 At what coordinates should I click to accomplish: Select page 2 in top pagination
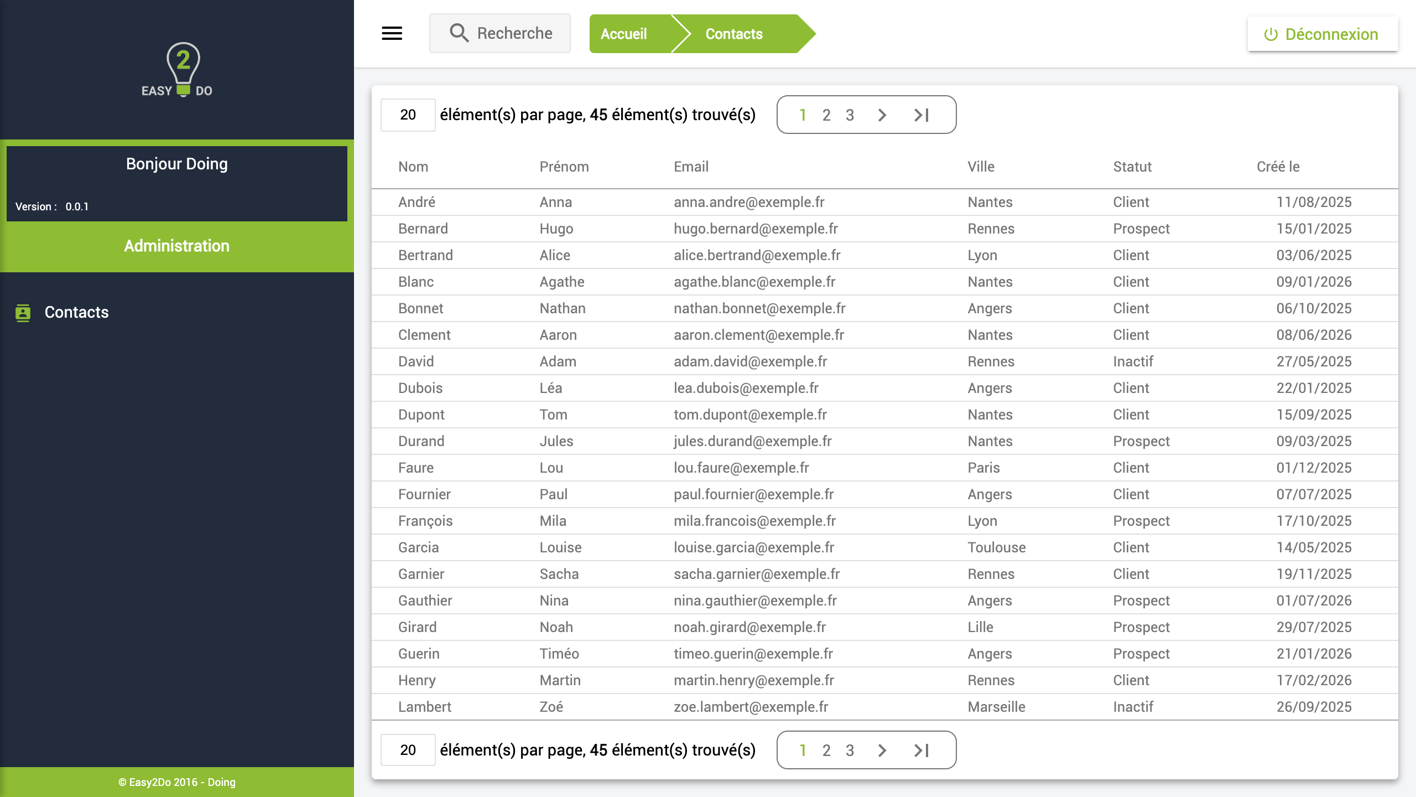pyautogui.click(x=826, y=115)
